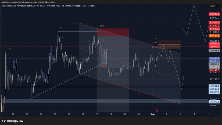This screenshot has width=222, height=125.
Task: Click date 31 on the time axis
Action: (x=138, y=114)
